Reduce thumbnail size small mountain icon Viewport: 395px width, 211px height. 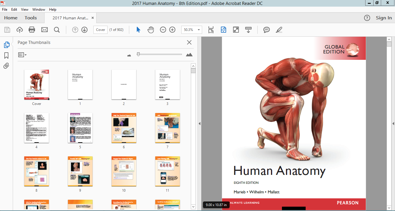(129, 55)
